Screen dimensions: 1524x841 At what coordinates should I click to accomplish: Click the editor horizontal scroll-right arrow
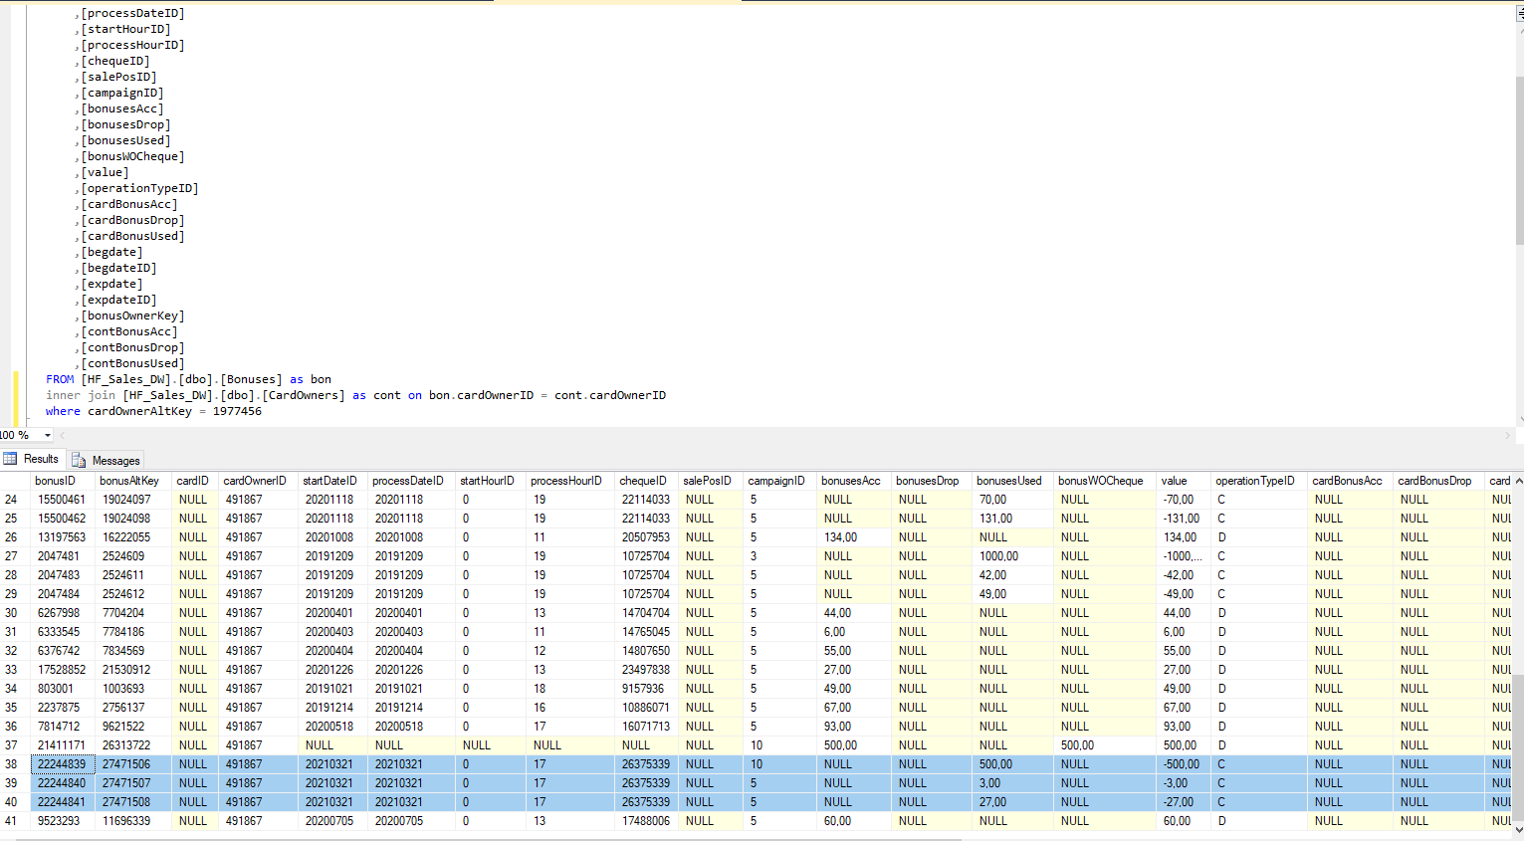tap(1507, 435)
